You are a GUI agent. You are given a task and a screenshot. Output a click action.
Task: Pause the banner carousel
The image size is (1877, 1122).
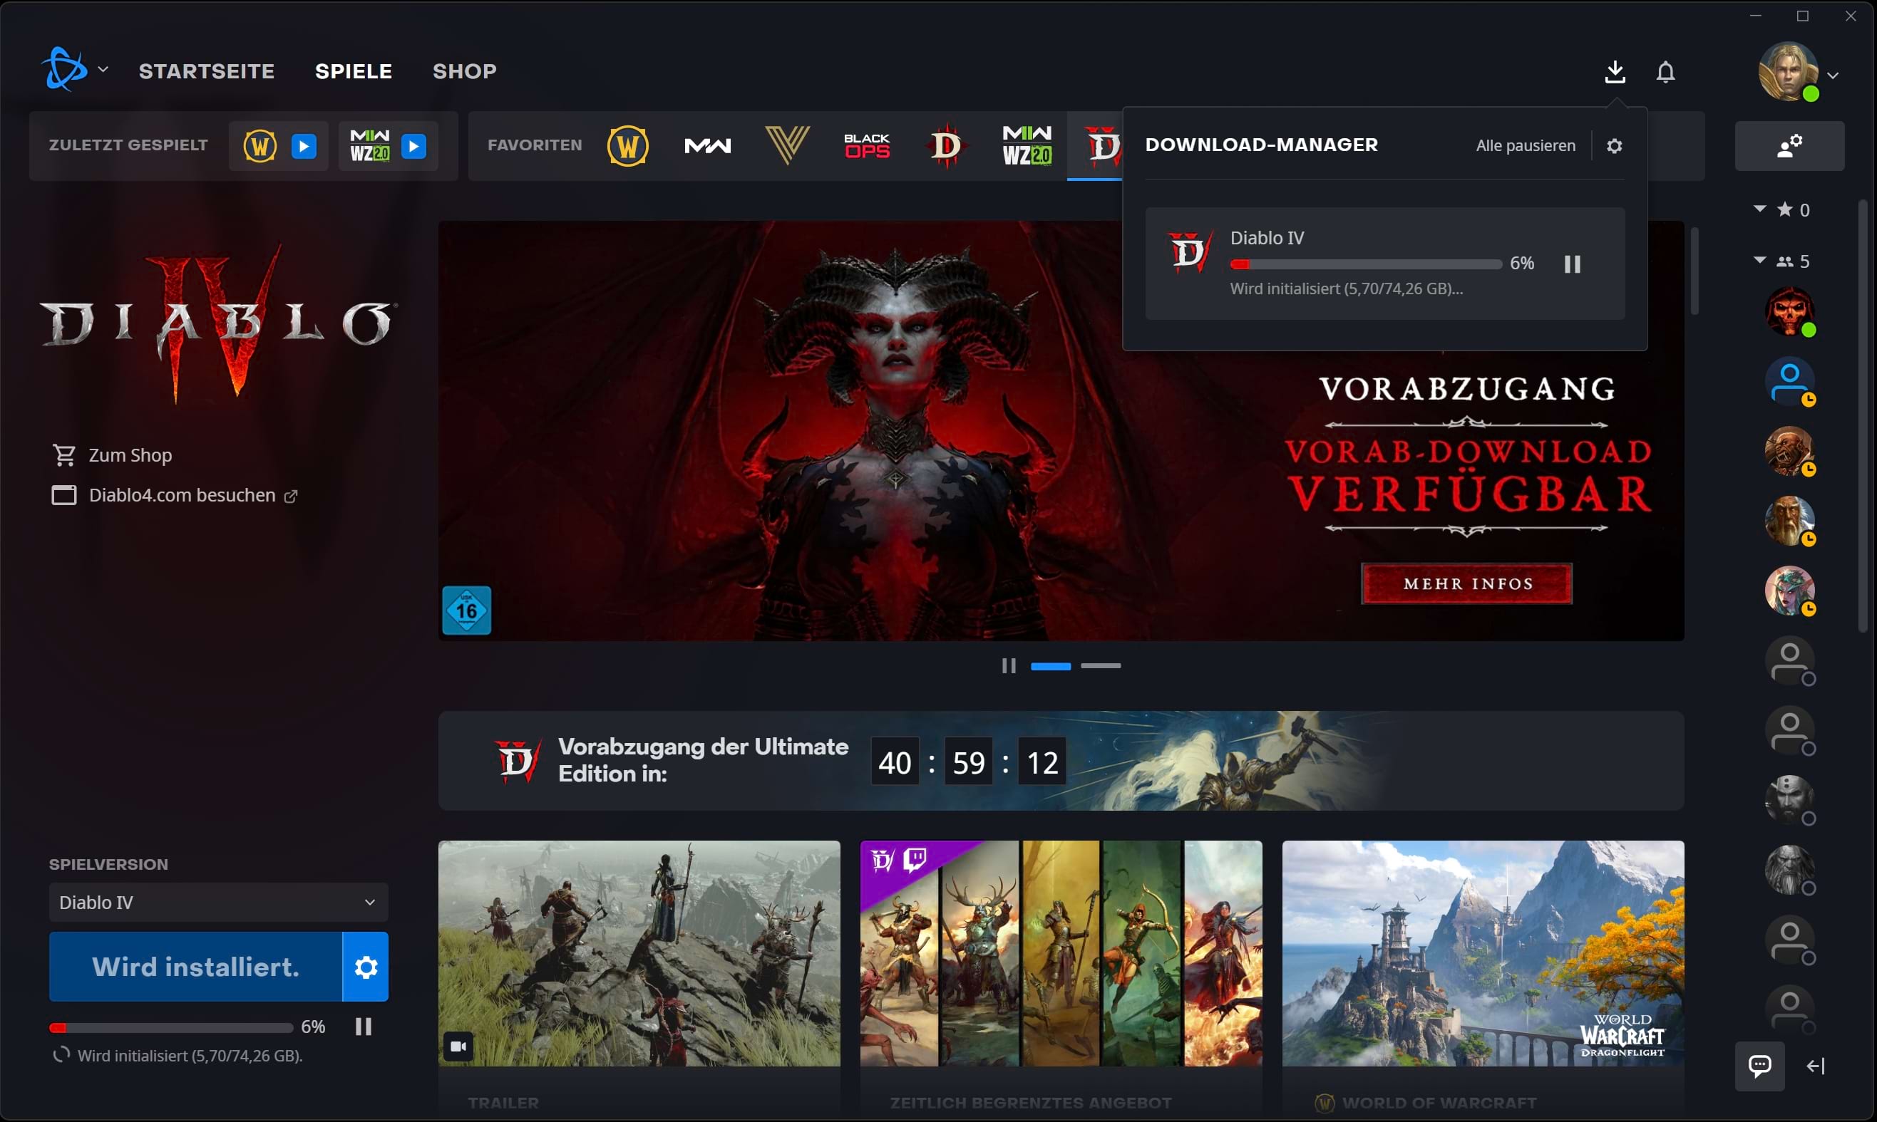(1009, 666)
